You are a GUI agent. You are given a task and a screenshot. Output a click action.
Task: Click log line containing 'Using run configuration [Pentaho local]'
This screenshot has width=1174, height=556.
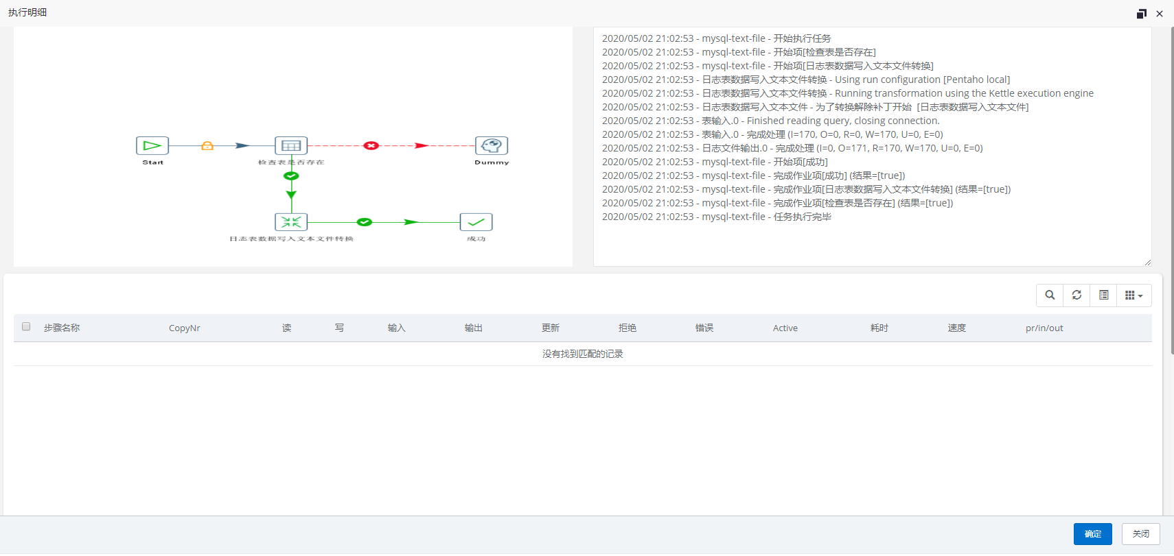(806, 80)
